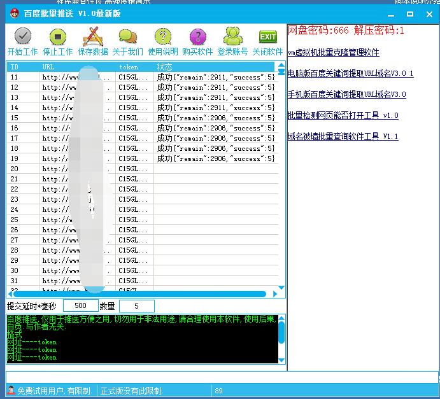Click the 开始工作 start icon

coord(22,37)
